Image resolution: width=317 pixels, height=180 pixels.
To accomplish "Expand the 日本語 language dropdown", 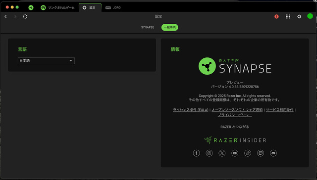I will [46, 61].
